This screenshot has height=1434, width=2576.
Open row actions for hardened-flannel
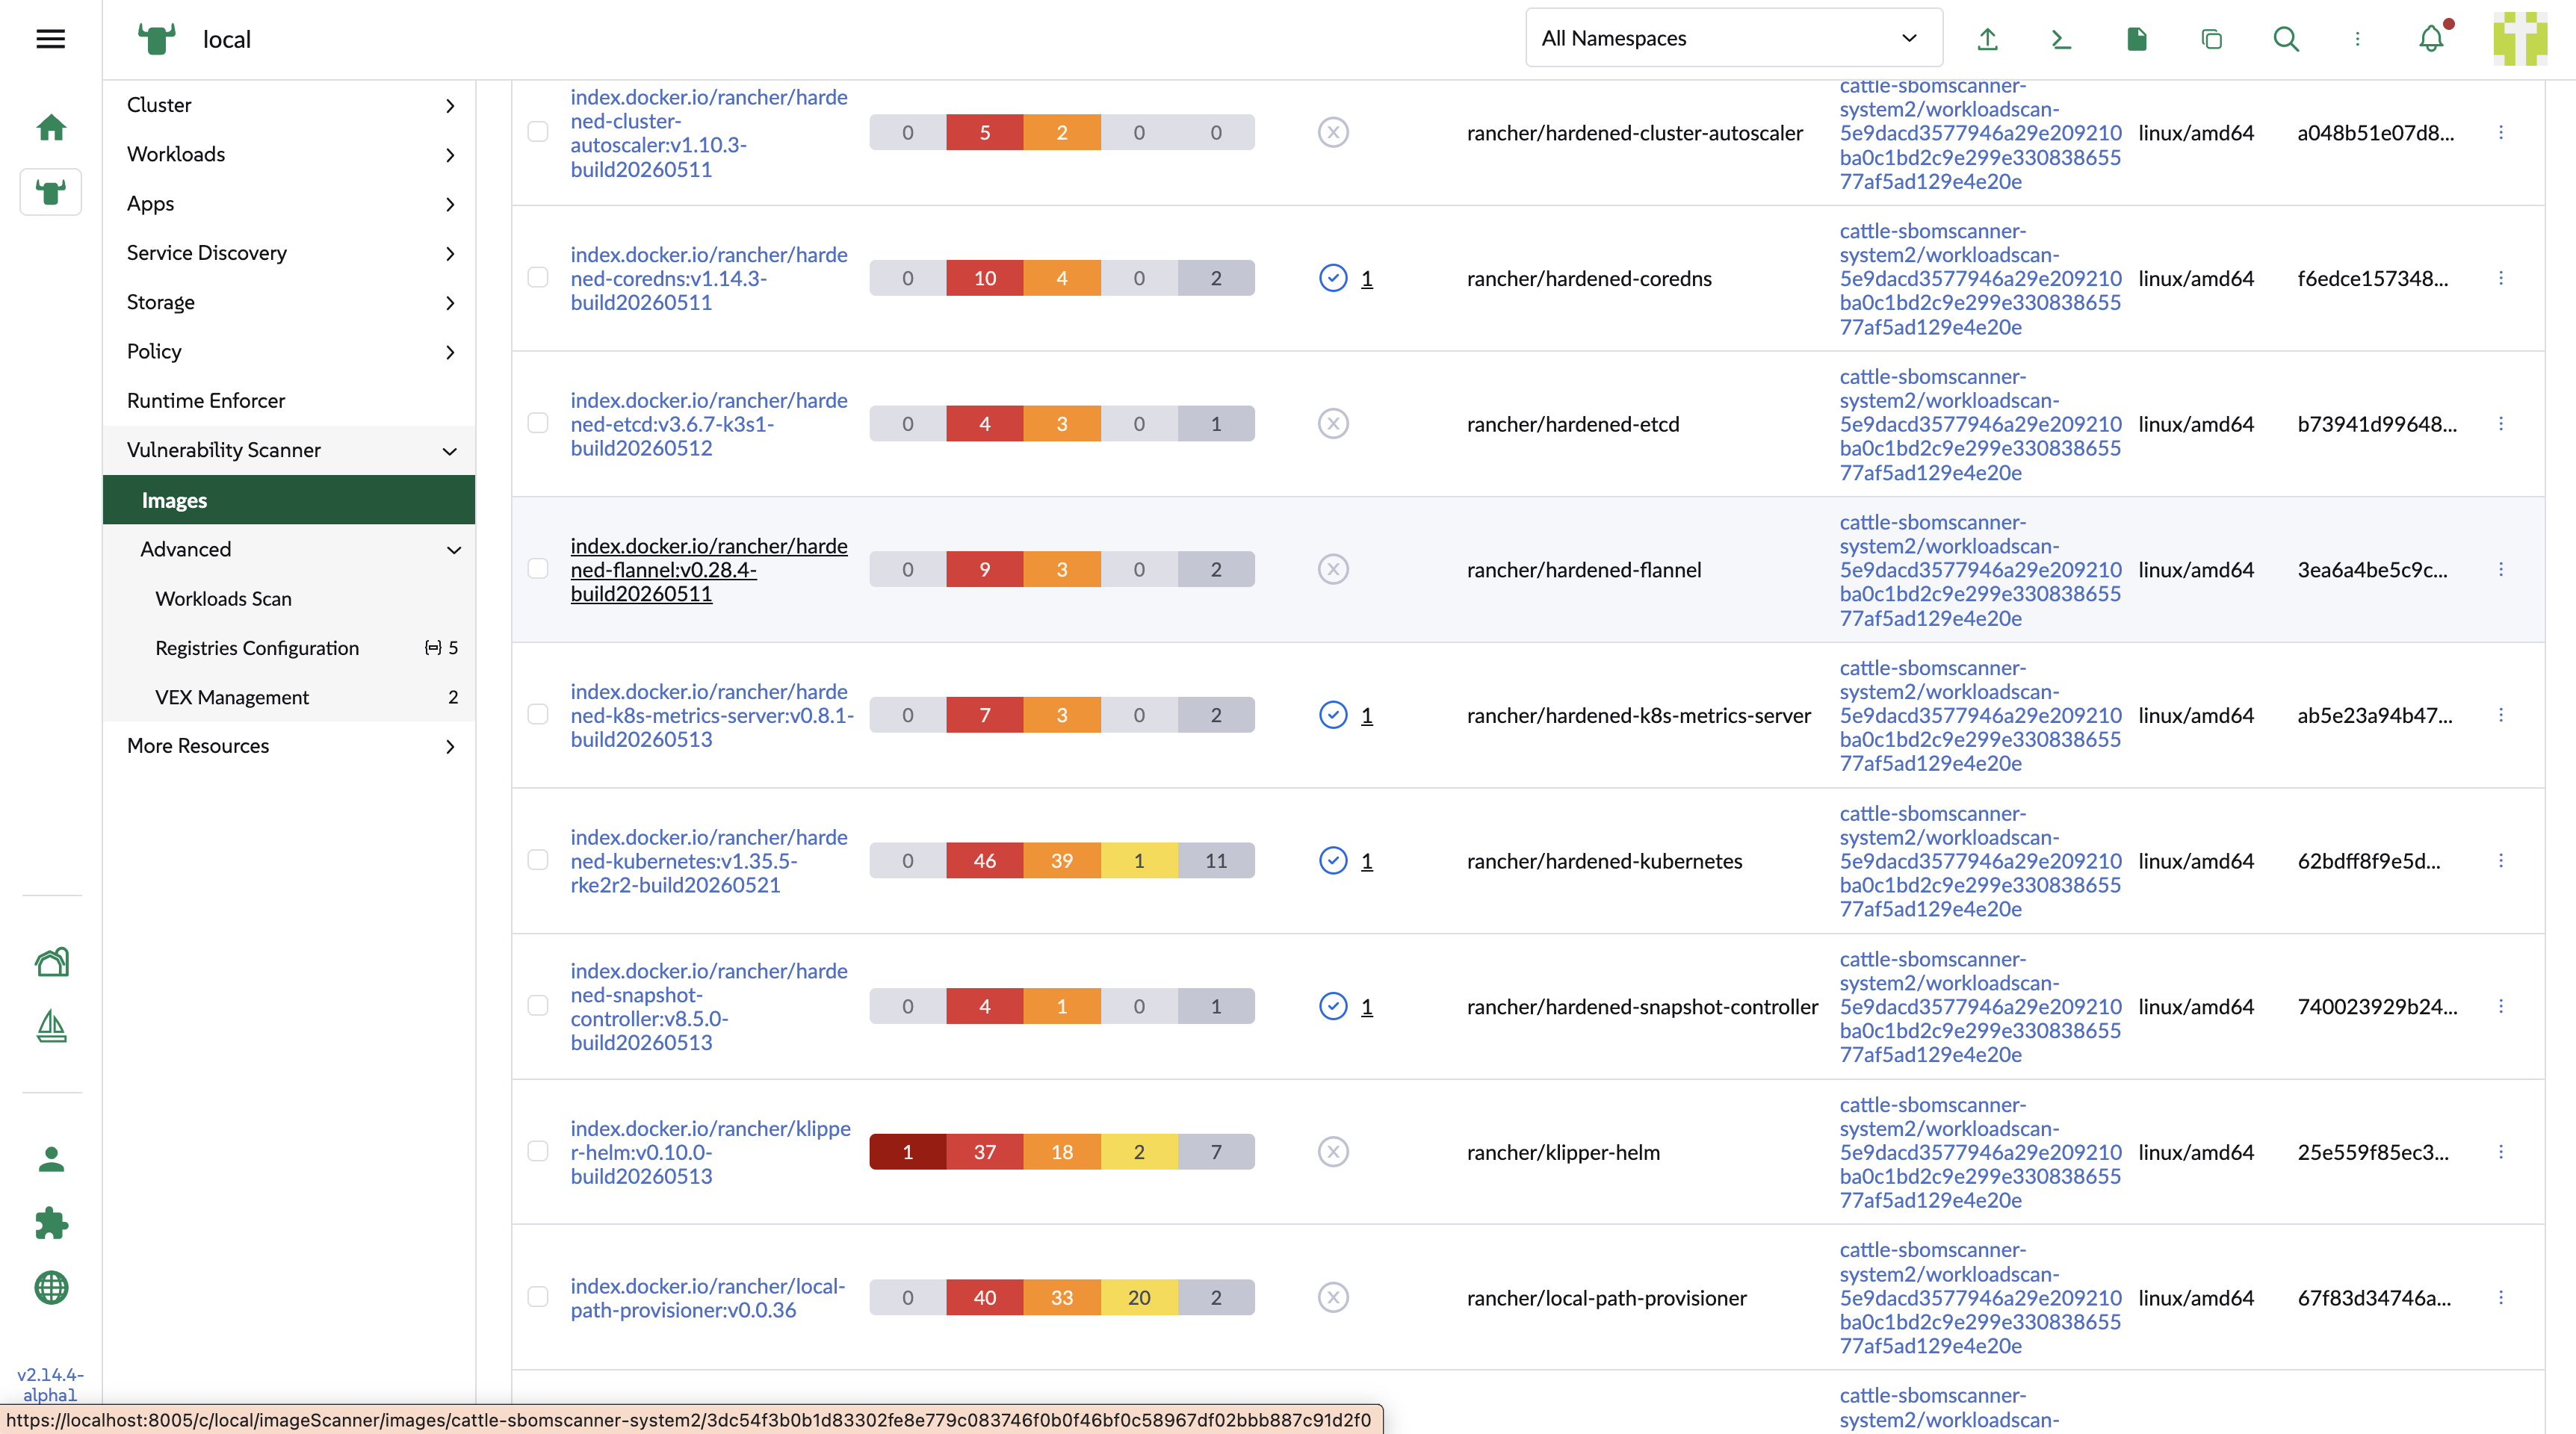pyautogui.click(x=2500, y=569)
